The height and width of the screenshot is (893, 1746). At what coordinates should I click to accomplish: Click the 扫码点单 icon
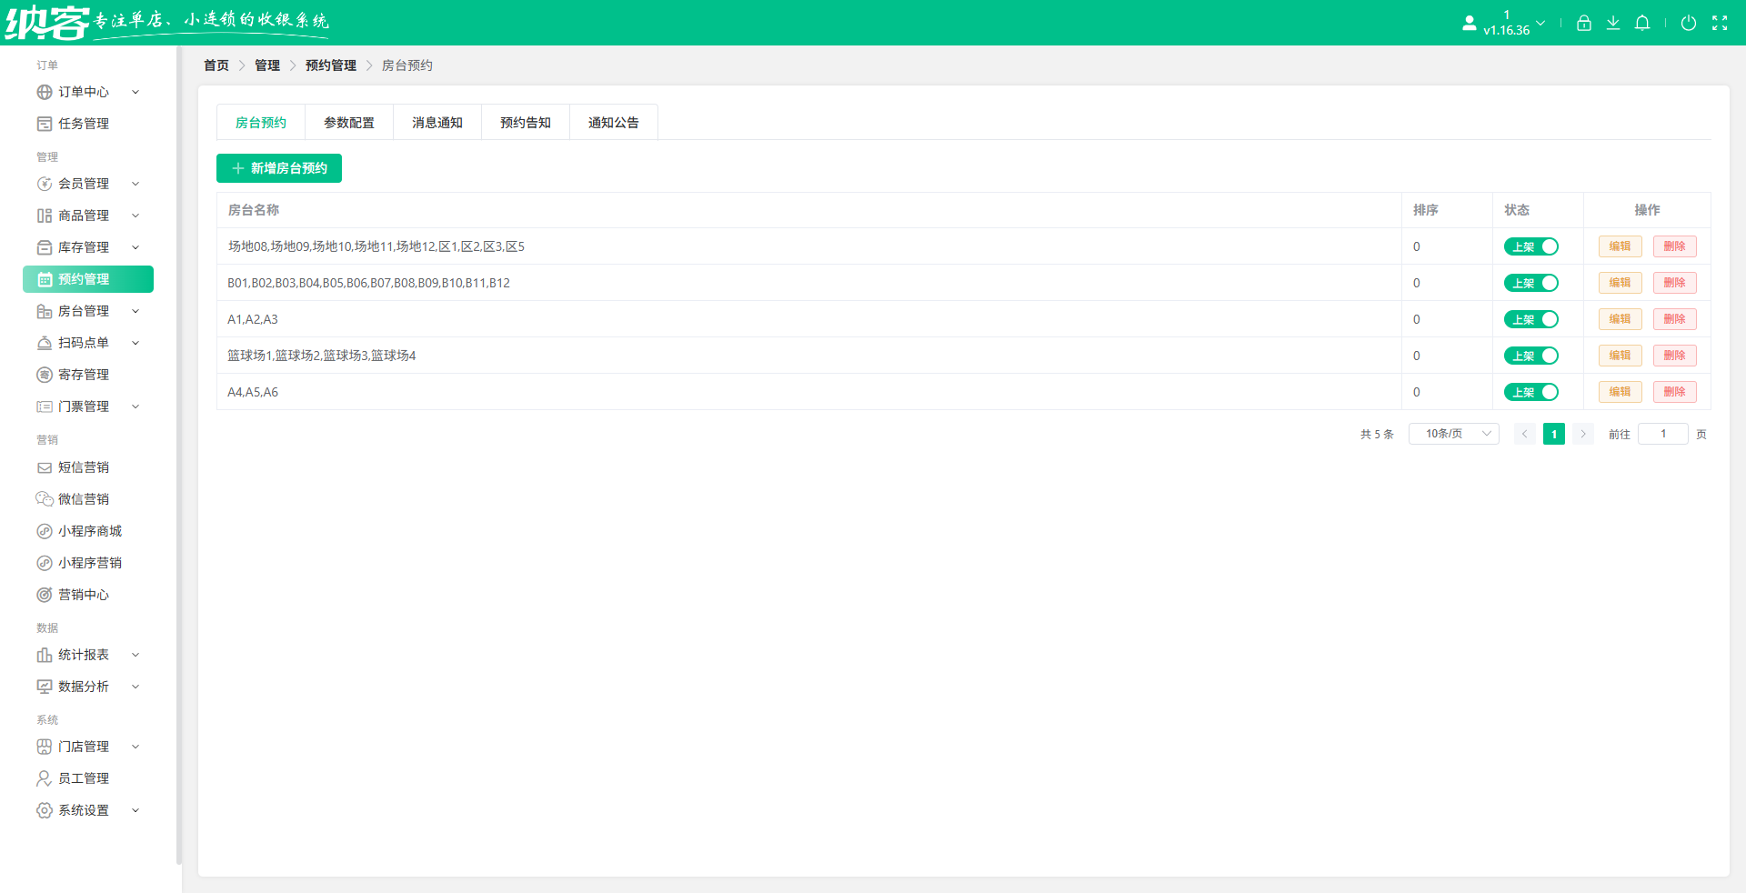(45, 343)
